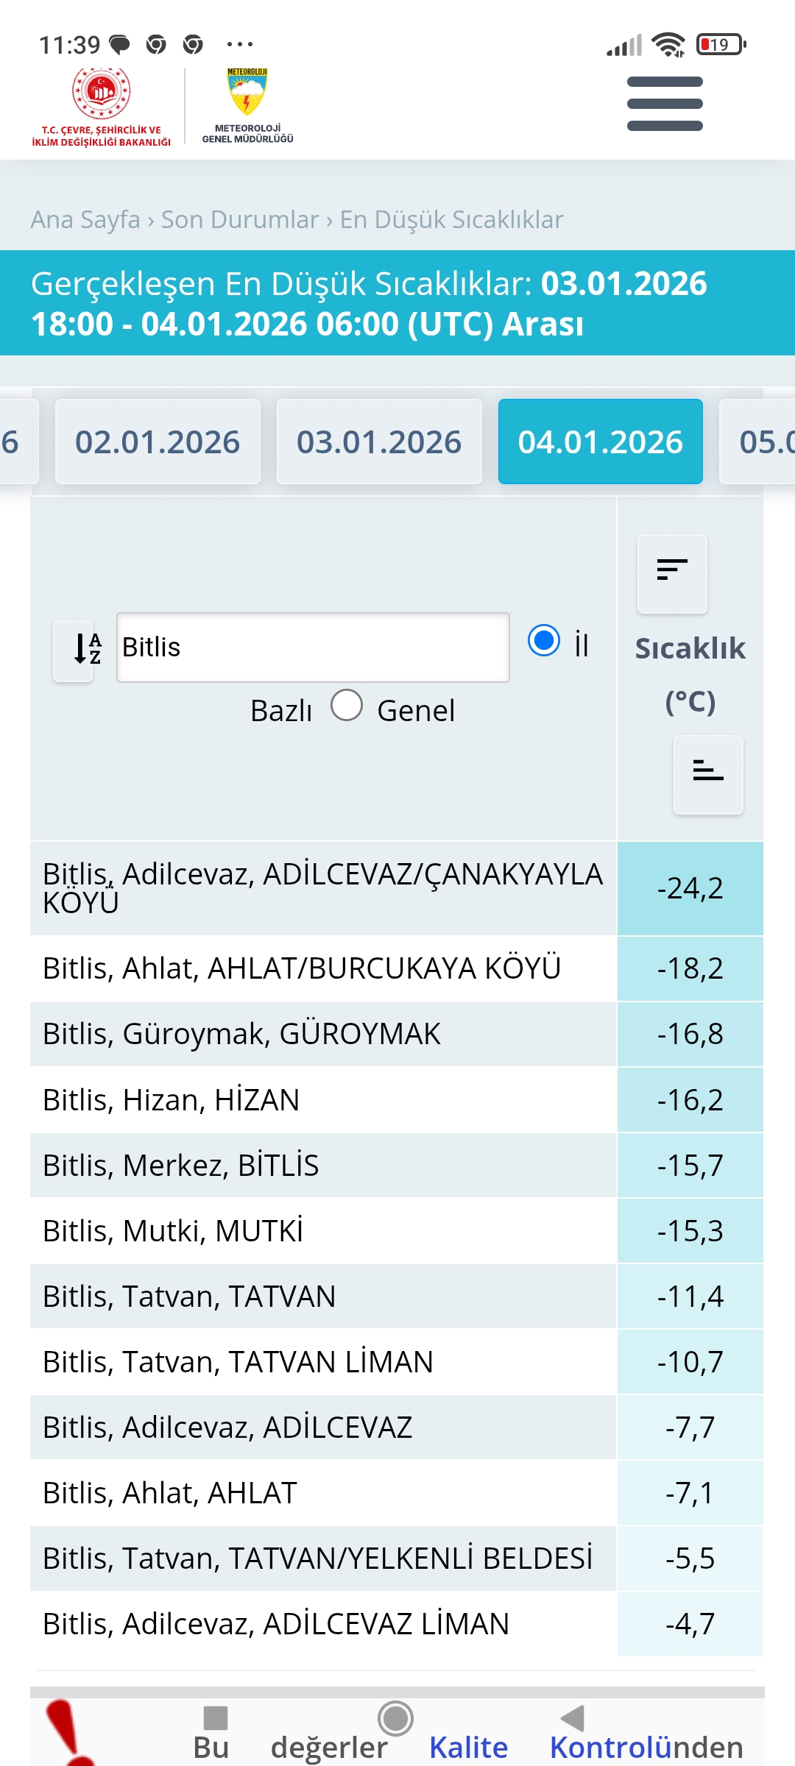Open the hamburger navigation menu
The image size is (795, 1766).
(x=665, y=104)
